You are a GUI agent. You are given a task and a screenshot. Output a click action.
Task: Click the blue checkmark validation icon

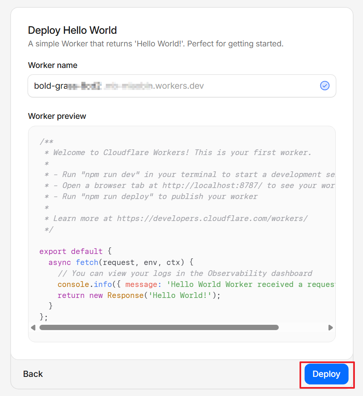[x=325, y=85]
